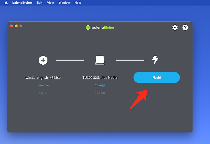Click the 5.5 GB image size
210x144 pixels.
[x=43, y=93]
